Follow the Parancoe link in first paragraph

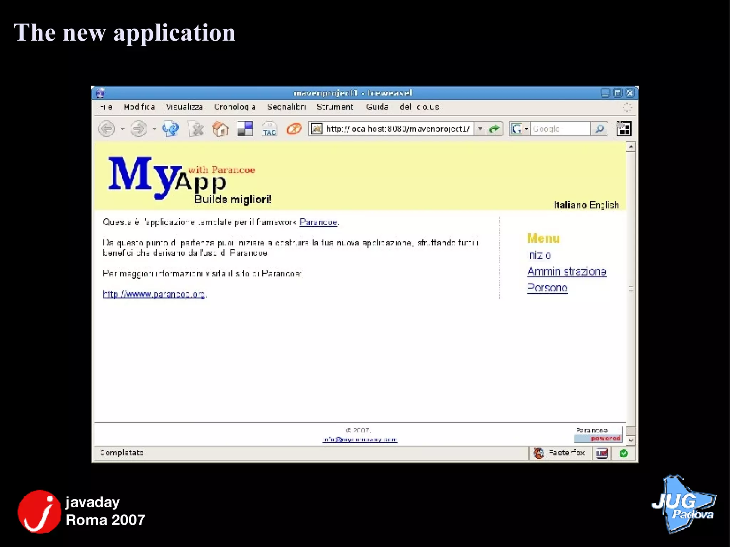pyautogui.click(x=318, y=222)
